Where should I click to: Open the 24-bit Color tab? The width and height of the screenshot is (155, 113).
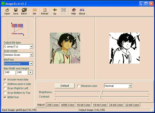pyautogui.click(x=116, y=105)
